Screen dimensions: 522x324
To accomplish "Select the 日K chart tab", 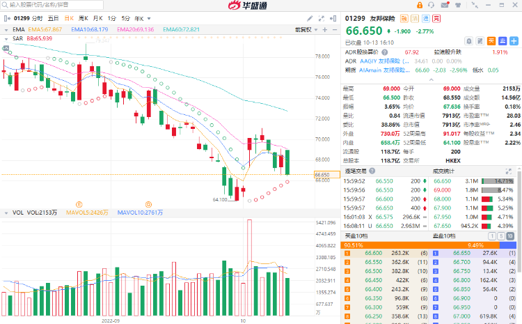I will point(69,18).
